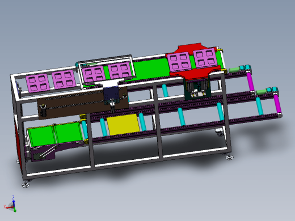Viewport: 295px width, 221px height.
Task: Select the front-left leveling foot of the frame
Action: pyautogui.click(x=26, y=184)
